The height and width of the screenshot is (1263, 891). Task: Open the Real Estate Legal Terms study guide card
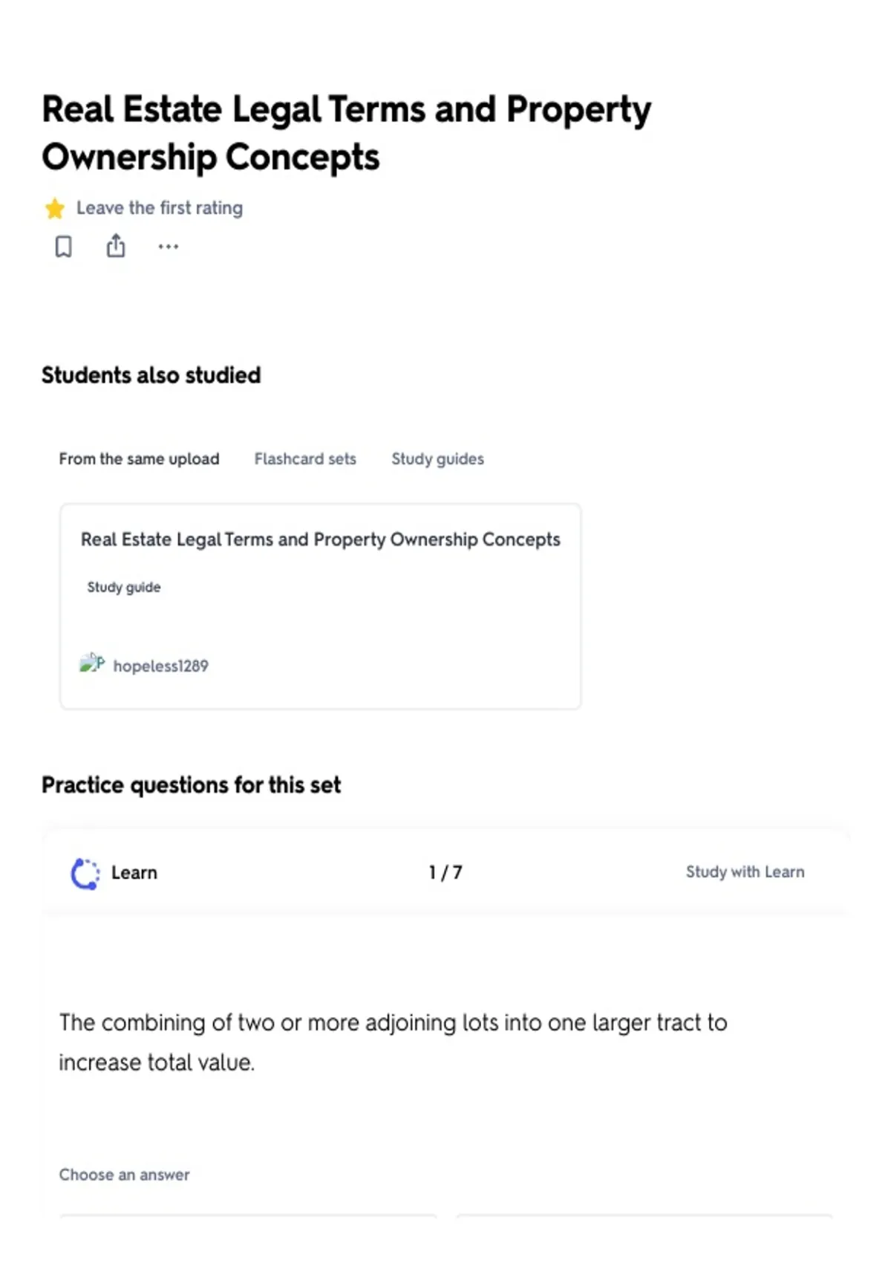[321, 606]
